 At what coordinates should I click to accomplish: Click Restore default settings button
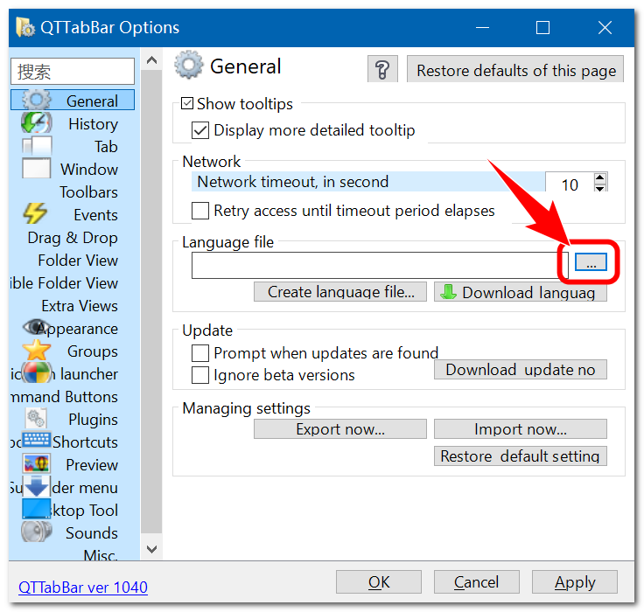[x=521, y=456]
